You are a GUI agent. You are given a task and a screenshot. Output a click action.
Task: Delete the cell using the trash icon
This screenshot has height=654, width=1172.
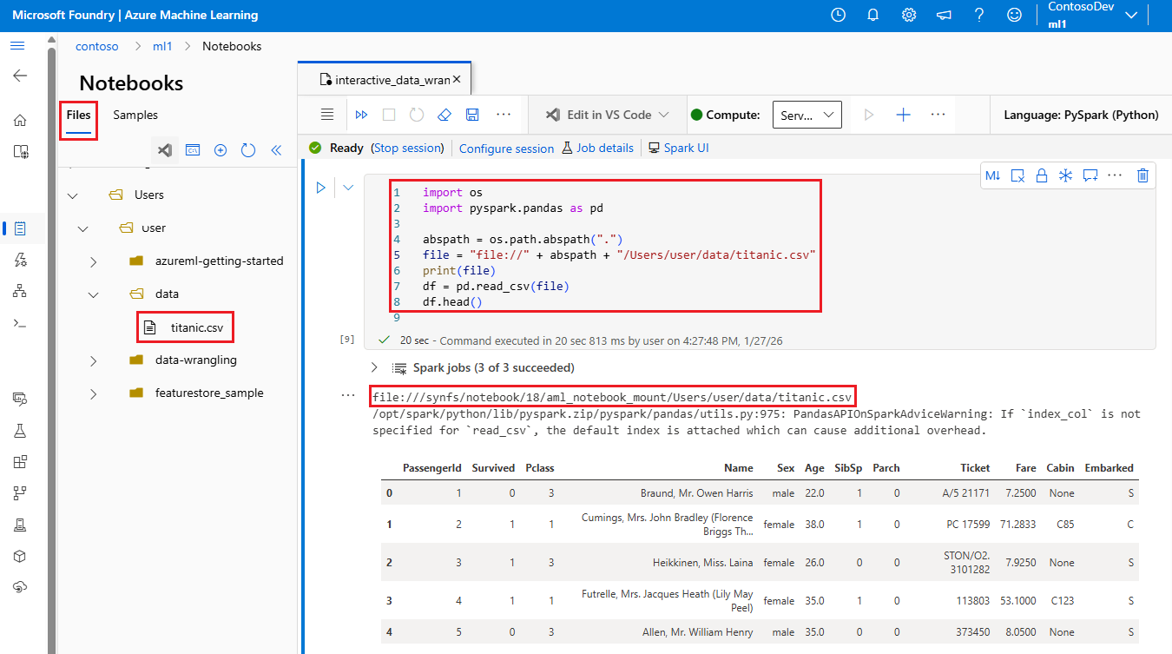click(1142, 175)
